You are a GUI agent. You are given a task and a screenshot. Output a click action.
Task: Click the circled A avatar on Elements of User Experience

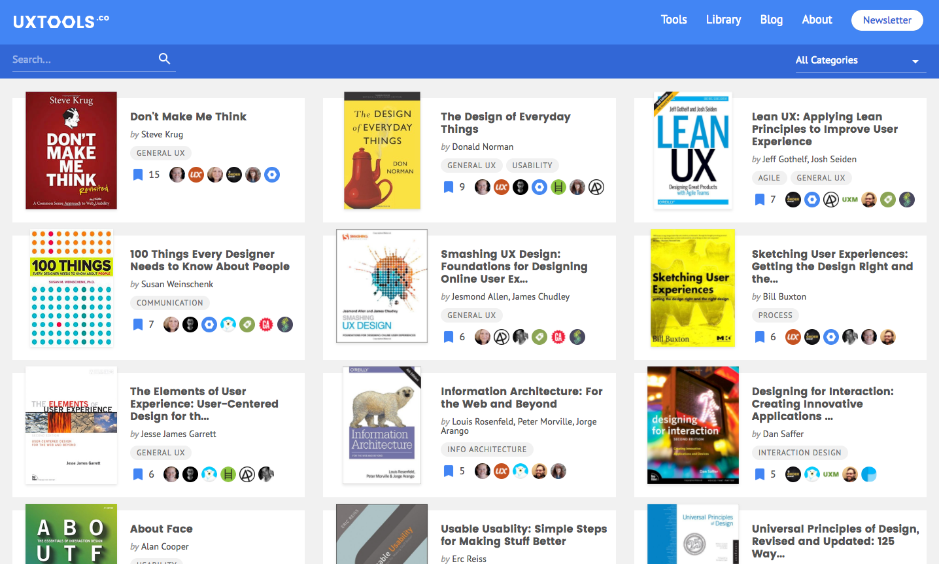[x=247, y=474]
